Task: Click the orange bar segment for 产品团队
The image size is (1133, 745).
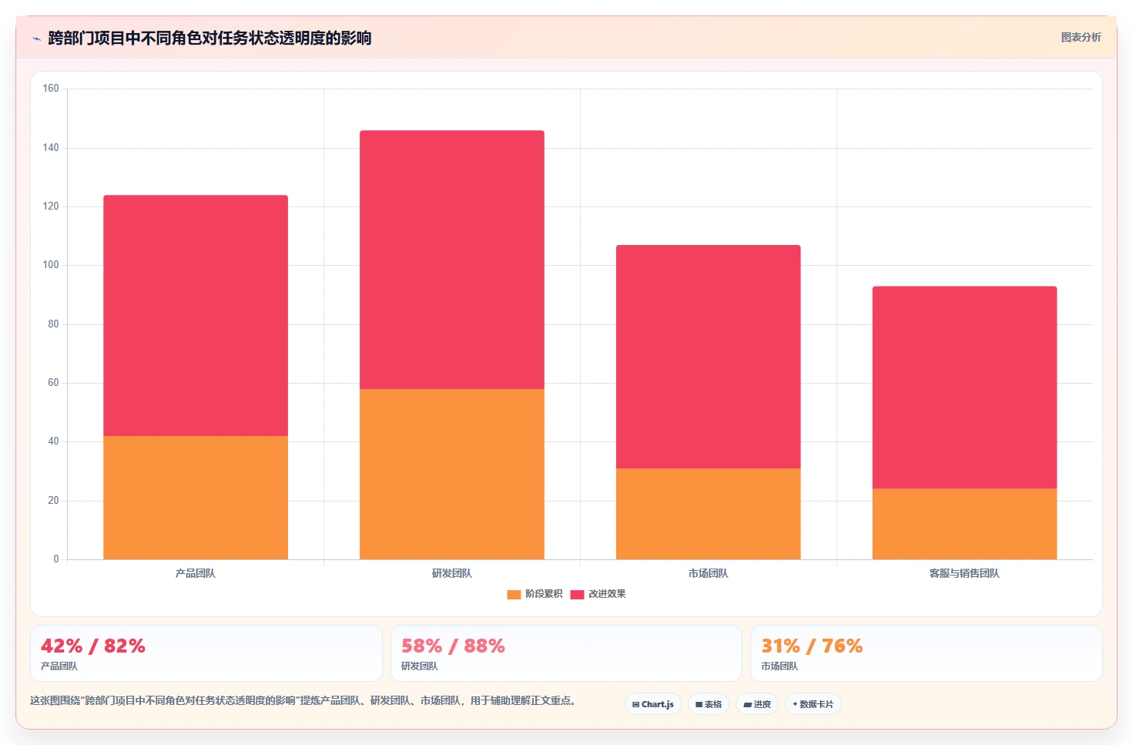Action: point(196,498)
